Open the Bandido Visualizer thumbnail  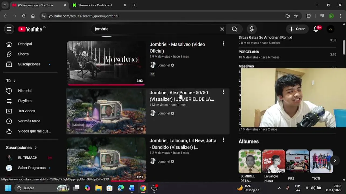(106, 159)
